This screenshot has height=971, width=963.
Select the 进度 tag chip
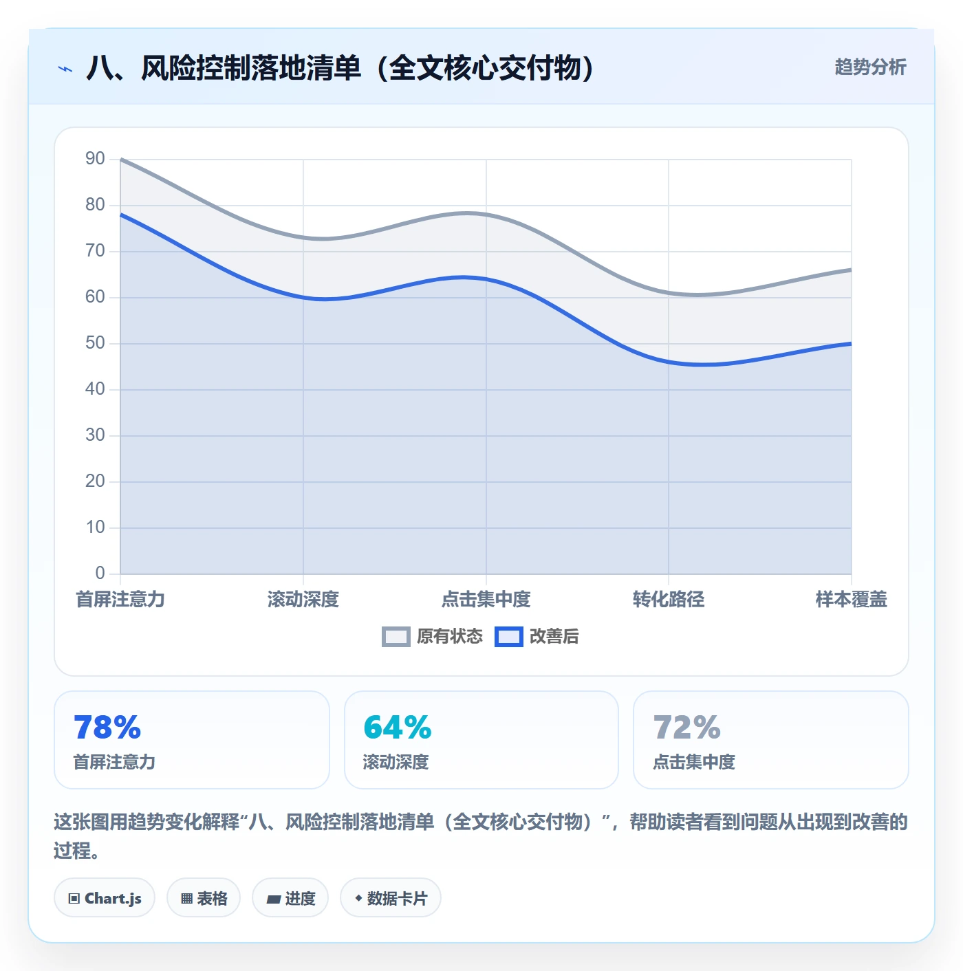click(290, 898)
